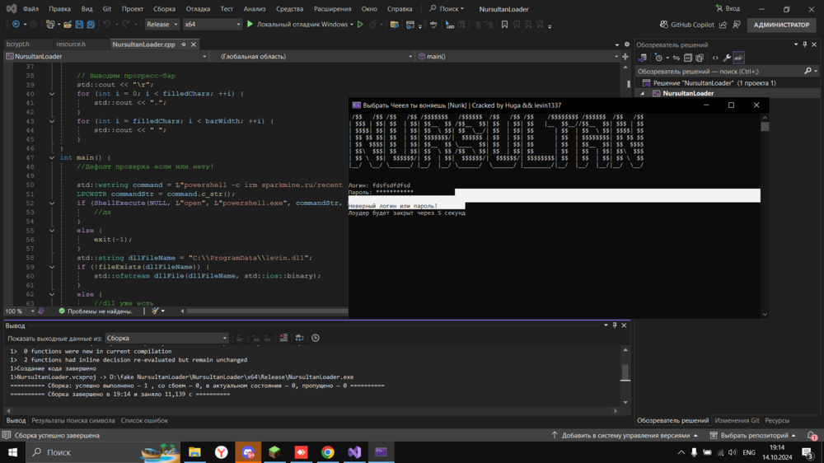Viewport: 824px width, 463px height.
Task: Switch to the Список ошибок tab
Action: (x=144, y=420)
